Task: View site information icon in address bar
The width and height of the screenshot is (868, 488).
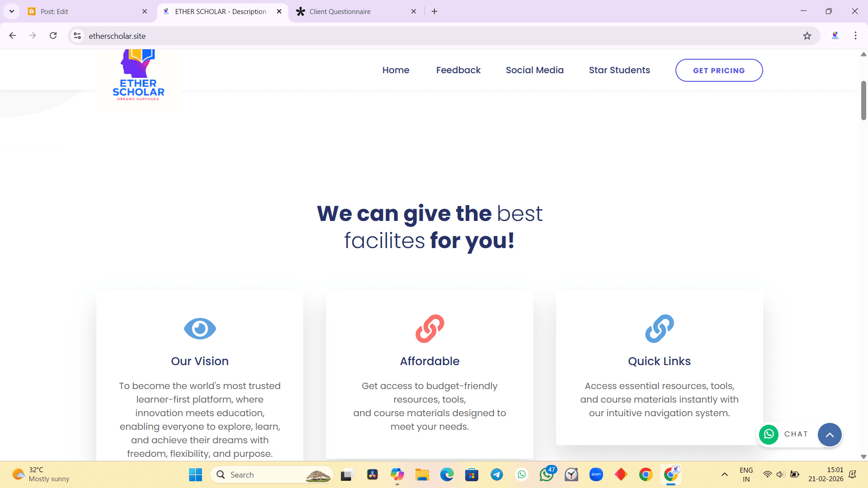Action: pyautogui.click(x=77, y=36)
